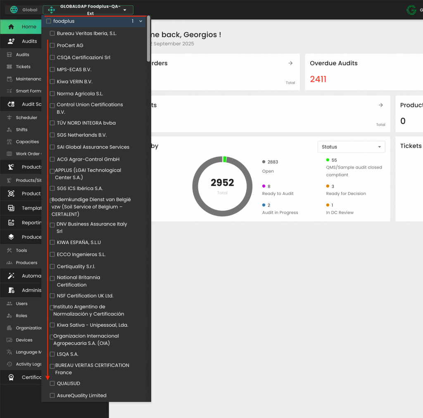
Task: Open the Users menu entry
Action: [x=21, y=304]
